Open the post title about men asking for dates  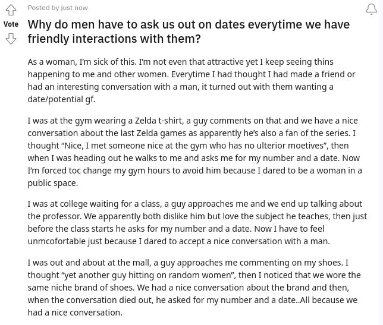point(189,25)
